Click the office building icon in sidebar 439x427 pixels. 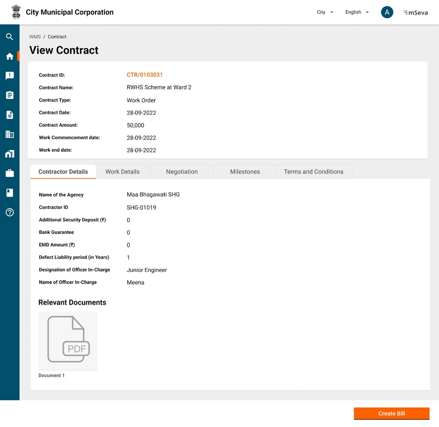coord(9,134)
